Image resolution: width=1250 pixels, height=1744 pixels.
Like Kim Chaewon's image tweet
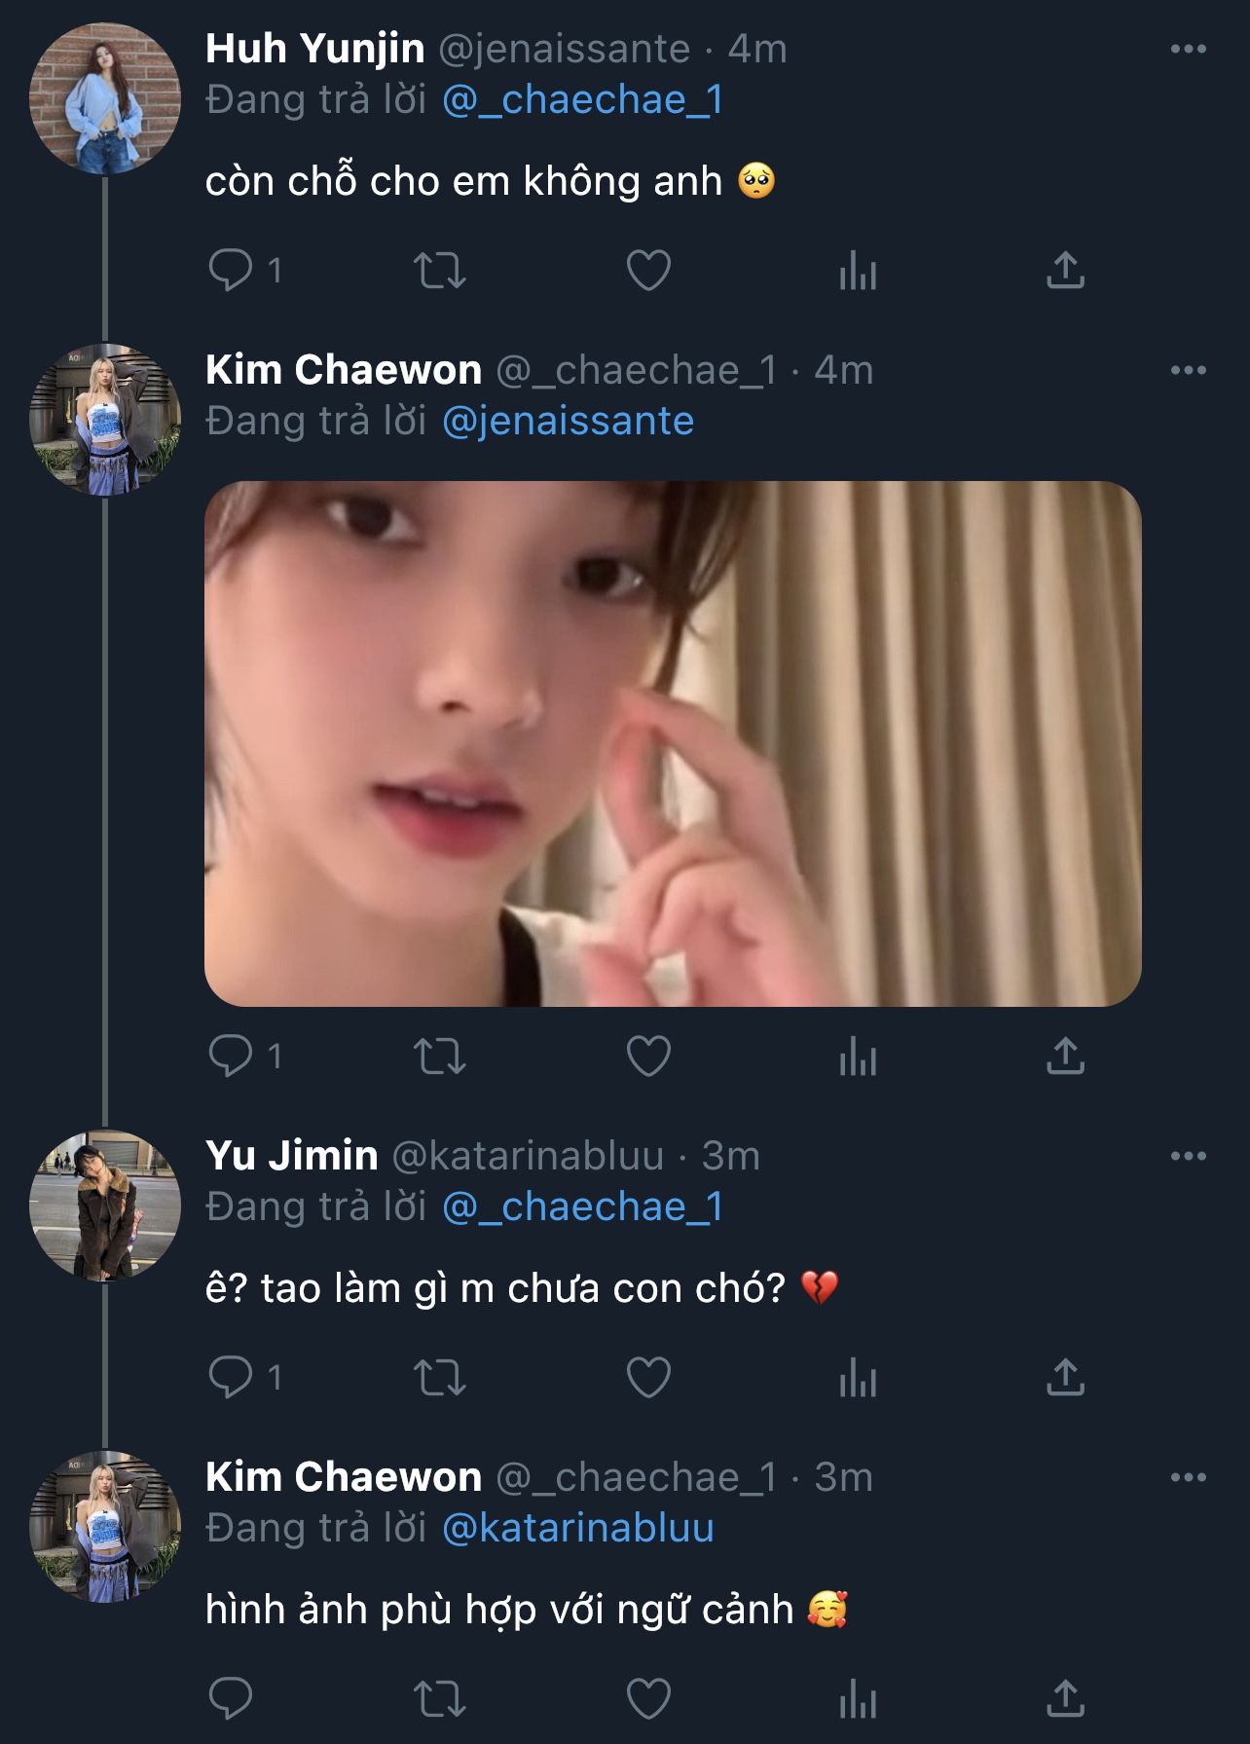pyautogui.click(x=648, y=1057)
